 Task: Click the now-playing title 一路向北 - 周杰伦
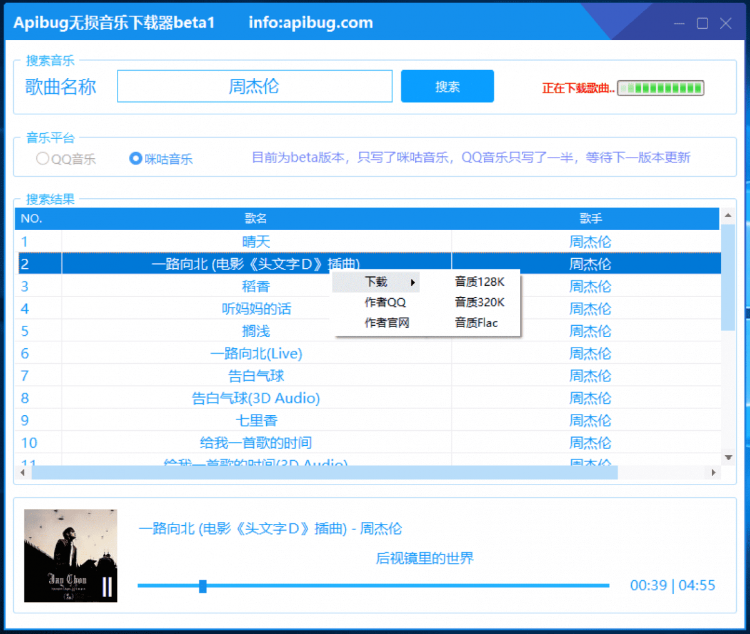pos(270,529)
